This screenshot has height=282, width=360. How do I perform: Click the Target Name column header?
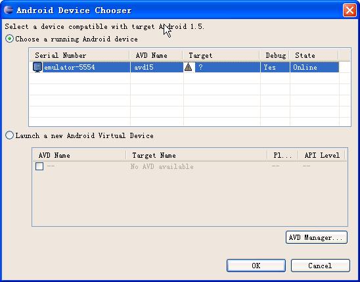tap(197, 155)
